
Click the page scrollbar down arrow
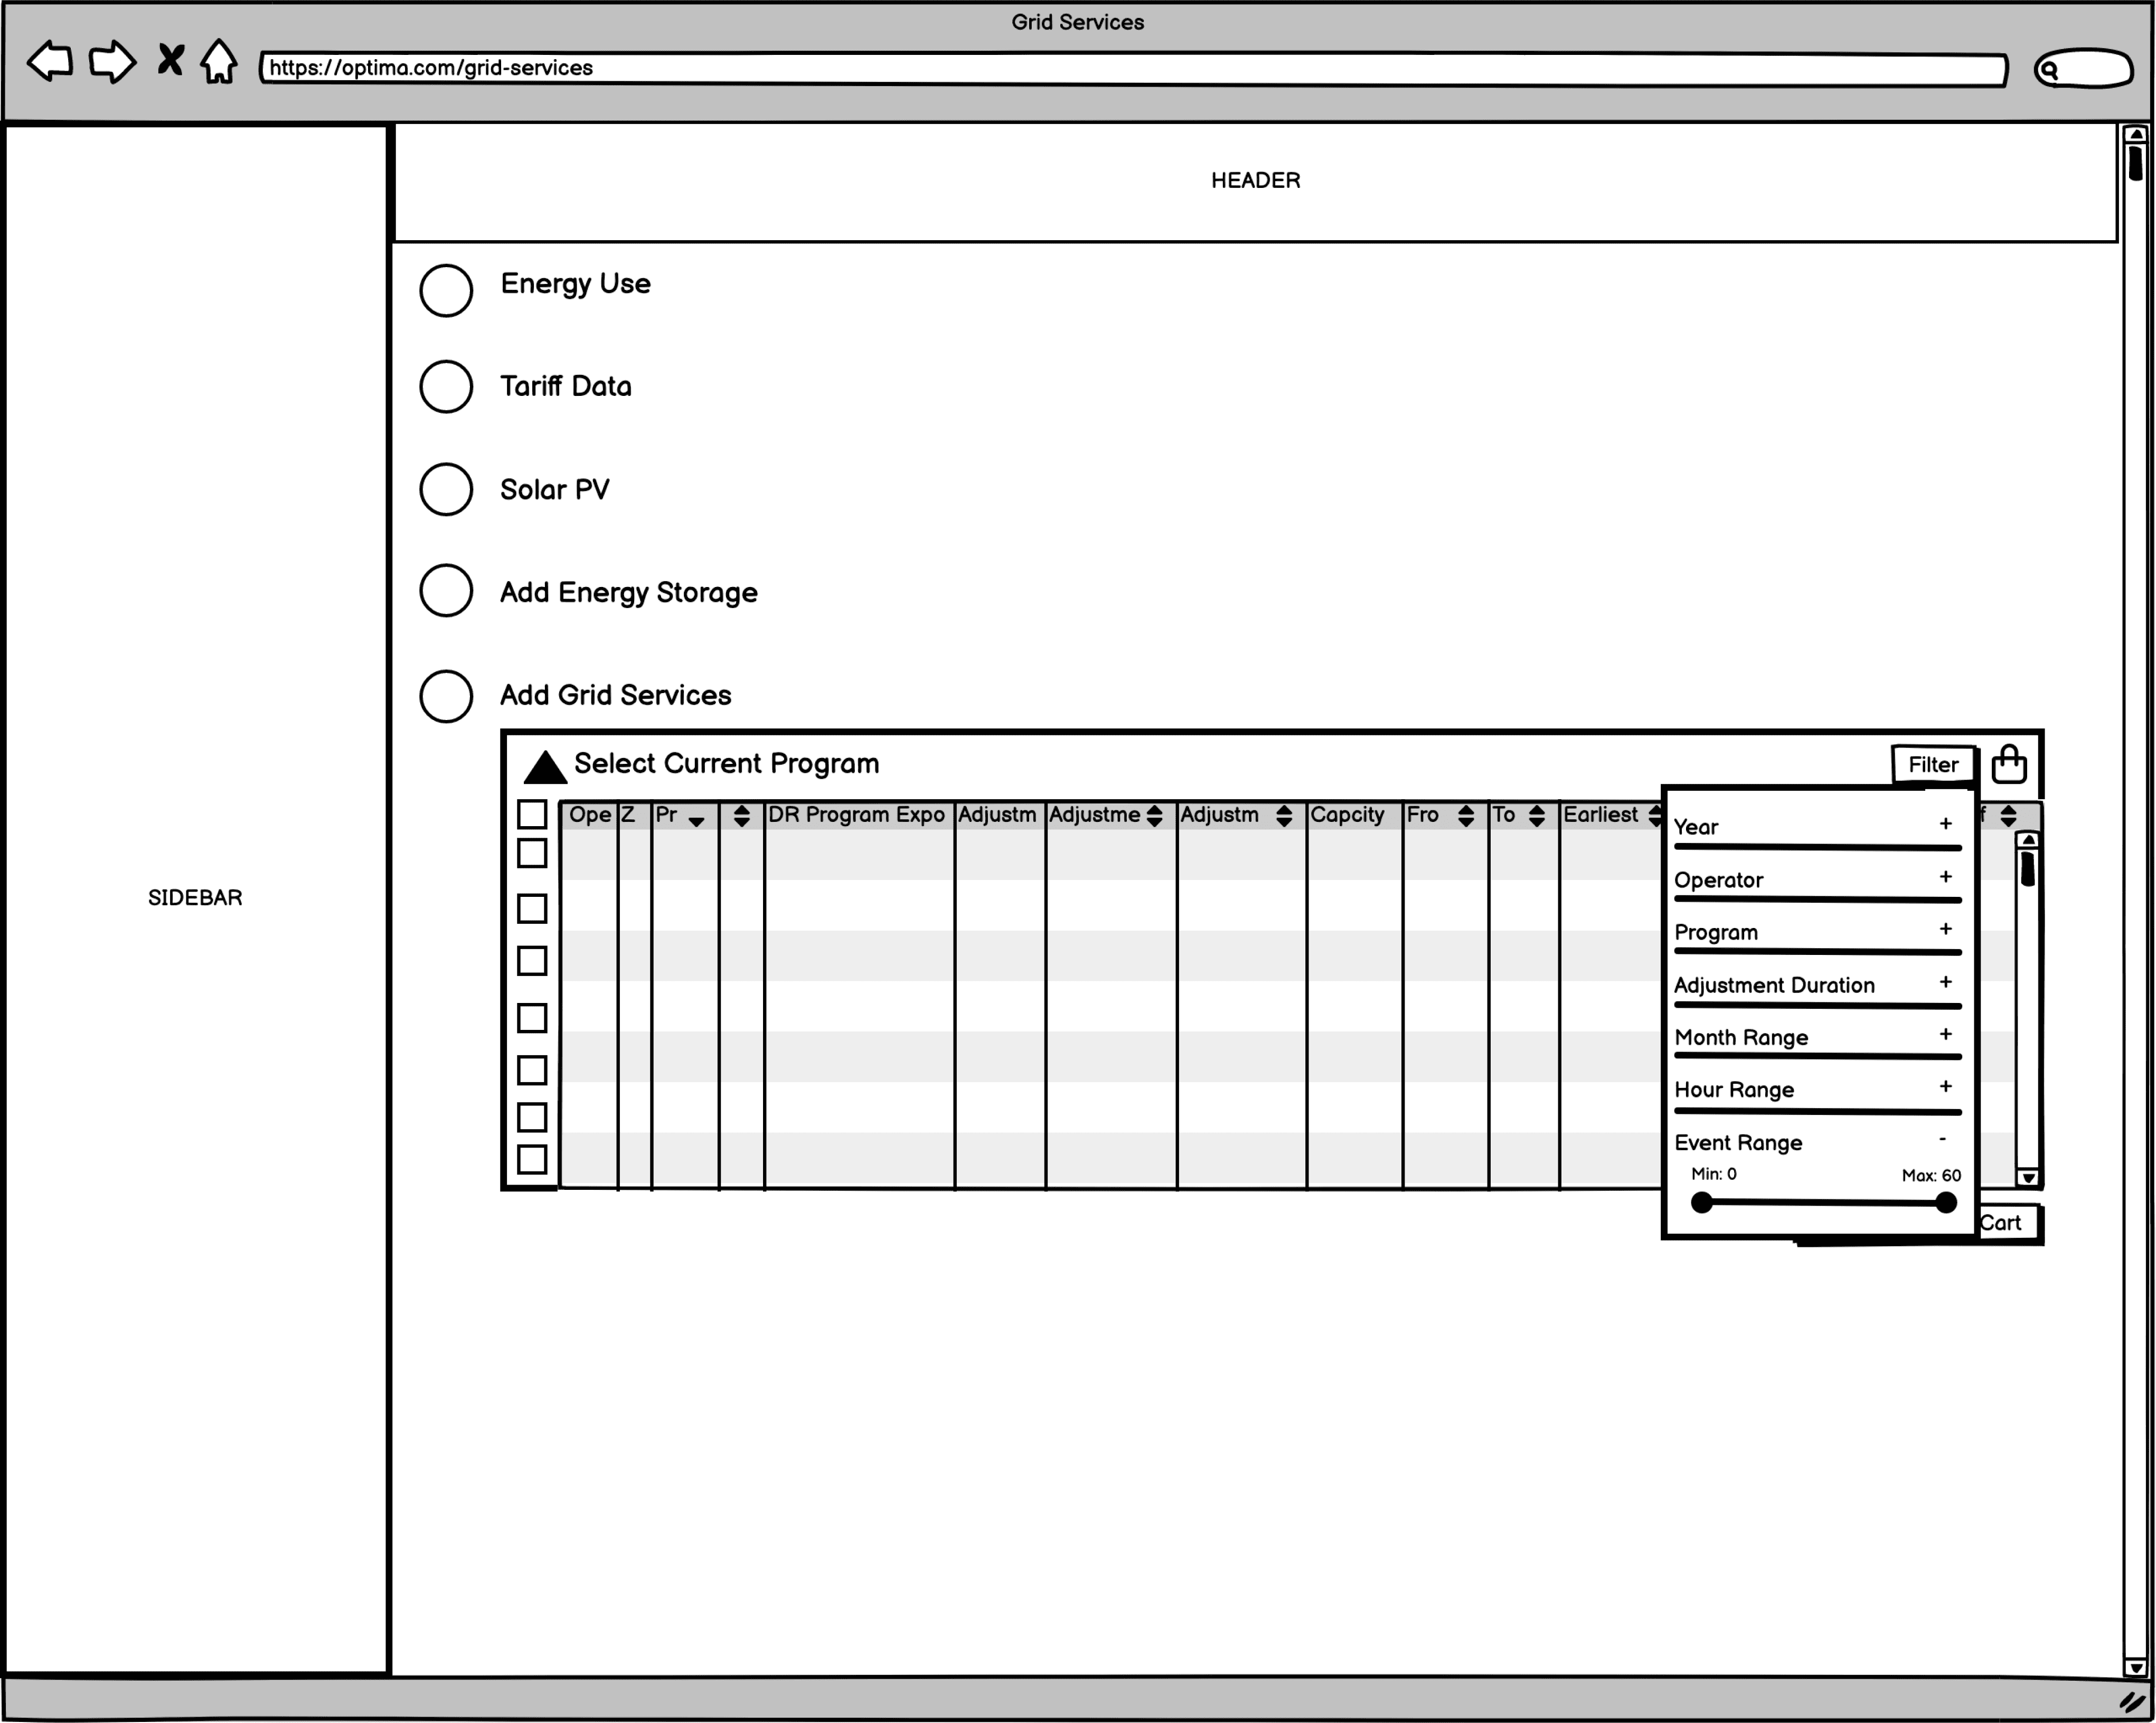coord(2135,1667)
